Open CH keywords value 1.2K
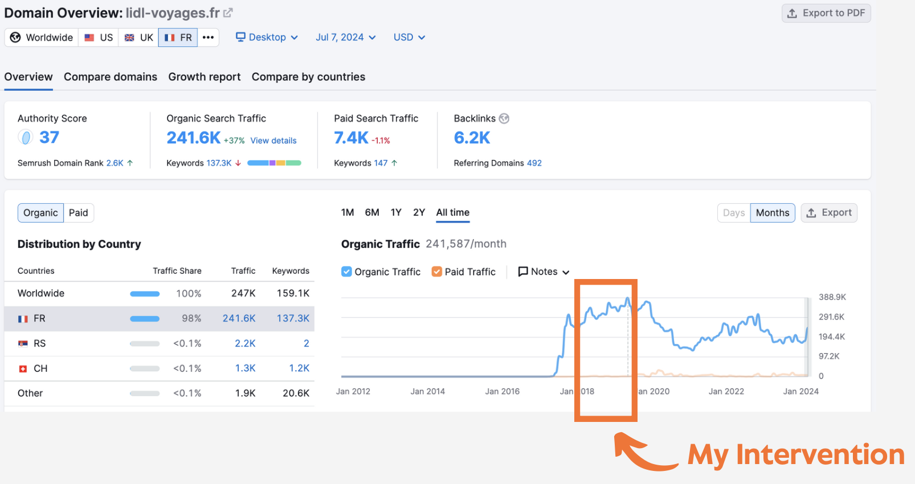The image size is (915, 484). click(299, 368)
